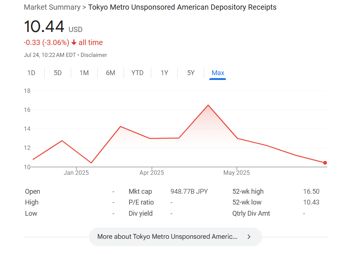Click the Low label in stats table

click(x=31, y=213)
